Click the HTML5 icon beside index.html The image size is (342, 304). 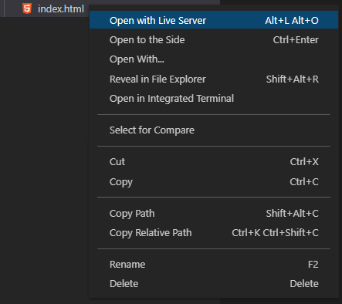point(27,8)
